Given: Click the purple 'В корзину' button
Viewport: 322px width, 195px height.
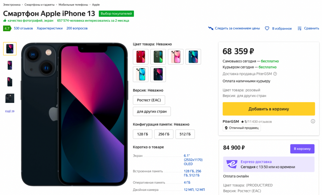Looking at the screenshot, I should [302, 149].
